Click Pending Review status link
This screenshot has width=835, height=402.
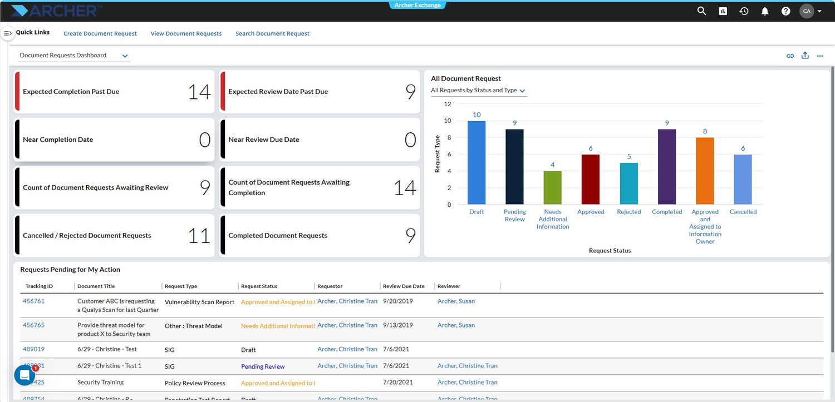[x=263, y=367]
